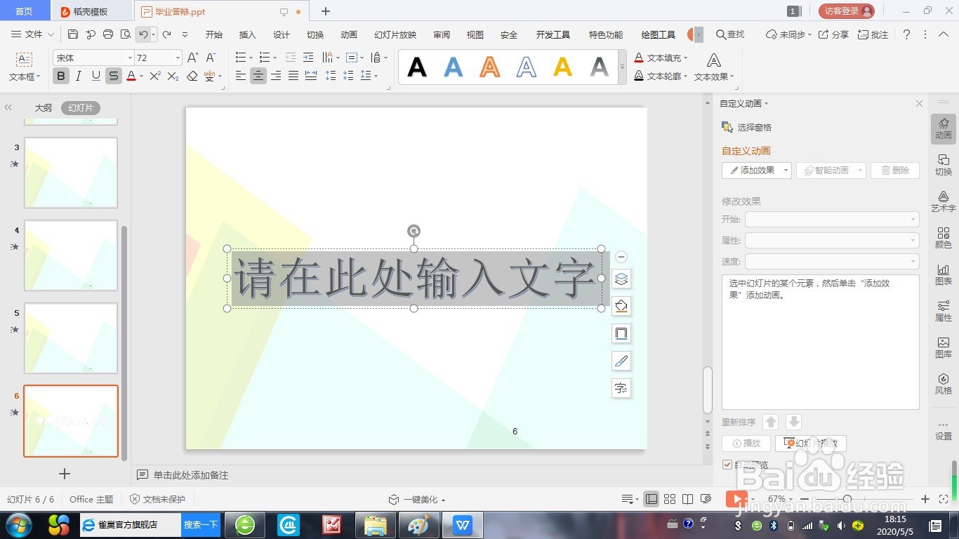Image resolution: width=959 pixels, height=539 pixels.
Task: Open the 艺术字 panel from the right sidebar
Action: coord(944,201)
